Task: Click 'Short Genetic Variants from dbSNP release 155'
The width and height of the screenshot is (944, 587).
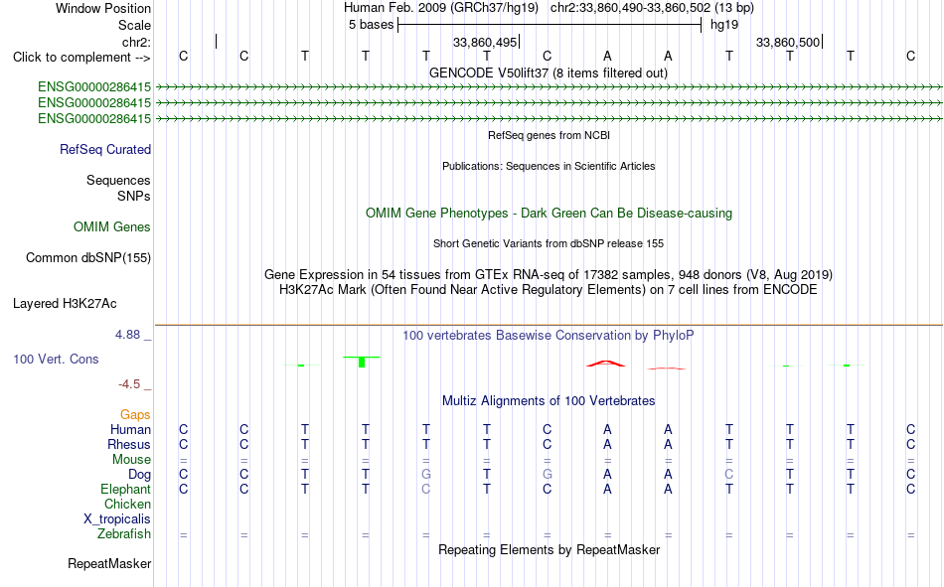Action: [x=549, y=243]
